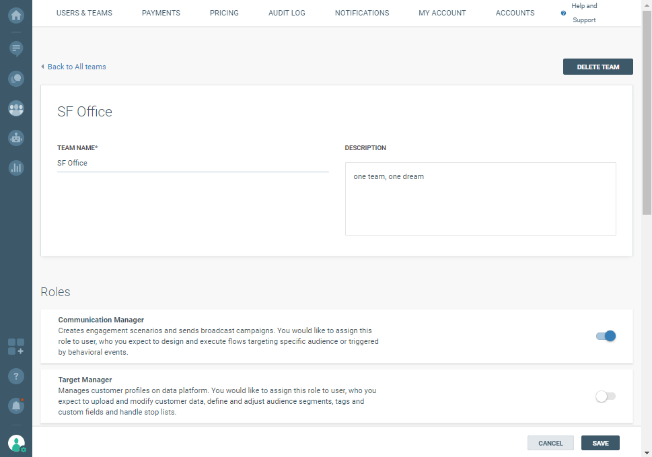Image resolution: width=652 pixels, height=457 pixels.
Task: Open the analytics bar chart icon
Action: click(x=16, y=168)
